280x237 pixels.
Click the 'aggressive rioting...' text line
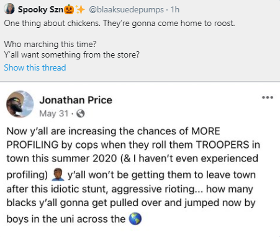click(158, 189)
